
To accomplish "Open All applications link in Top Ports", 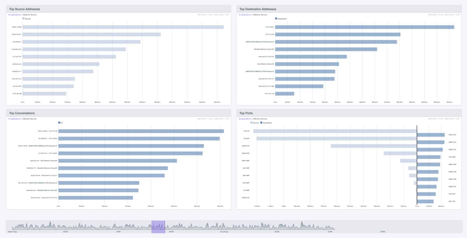I will 245,119.
